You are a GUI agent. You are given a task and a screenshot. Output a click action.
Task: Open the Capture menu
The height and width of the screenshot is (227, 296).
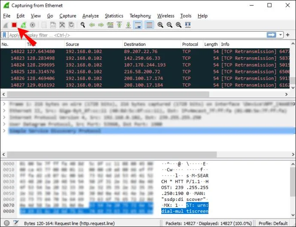tap(68, 16)
